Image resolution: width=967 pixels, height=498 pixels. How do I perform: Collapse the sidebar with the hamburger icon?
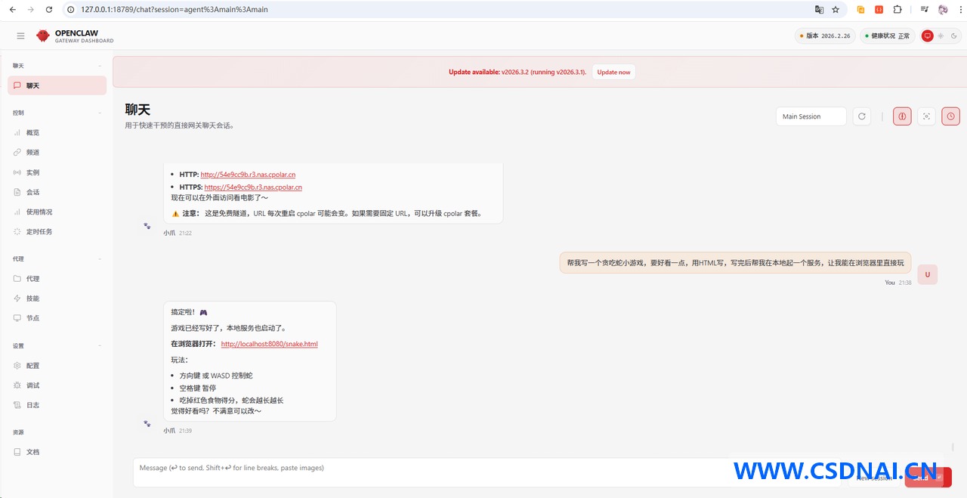pos(20,36)
